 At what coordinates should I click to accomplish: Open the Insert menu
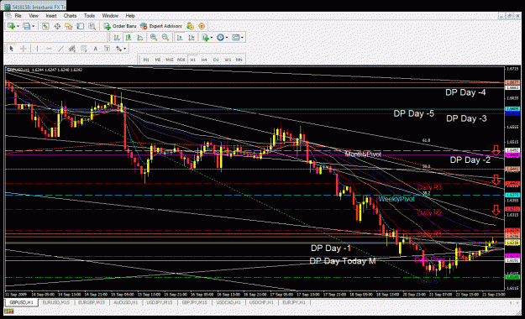coord(51,16)
